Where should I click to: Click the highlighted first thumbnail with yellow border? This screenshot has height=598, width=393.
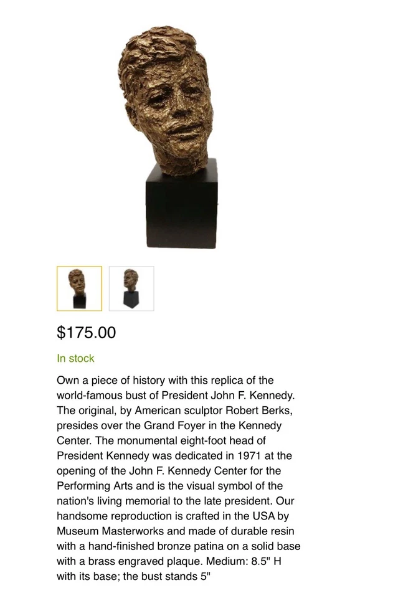(80, 287)
